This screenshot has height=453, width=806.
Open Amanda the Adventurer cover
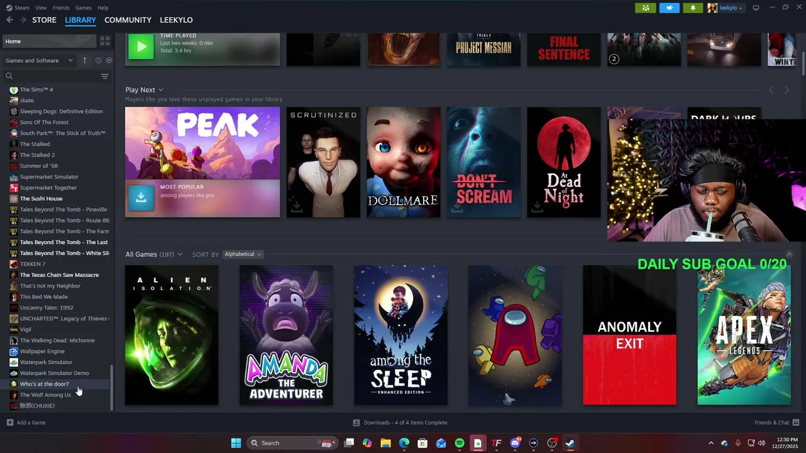(x=287, y=335)
